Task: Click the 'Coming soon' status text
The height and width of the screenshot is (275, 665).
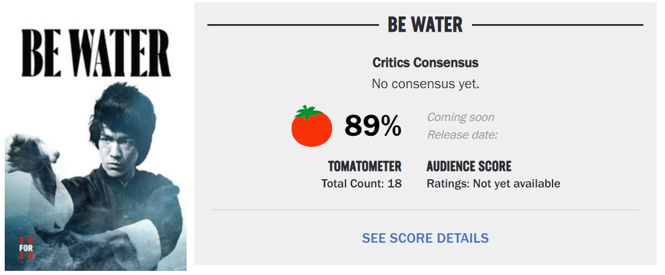Action: (461, 117)
